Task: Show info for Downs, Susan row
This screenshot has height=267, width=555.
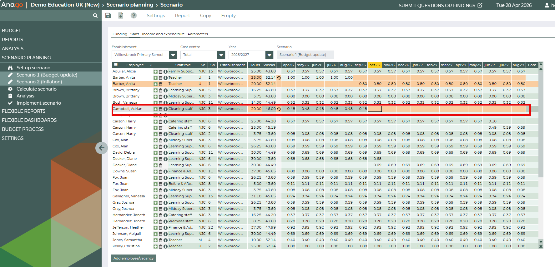Action: click(165, 171)
